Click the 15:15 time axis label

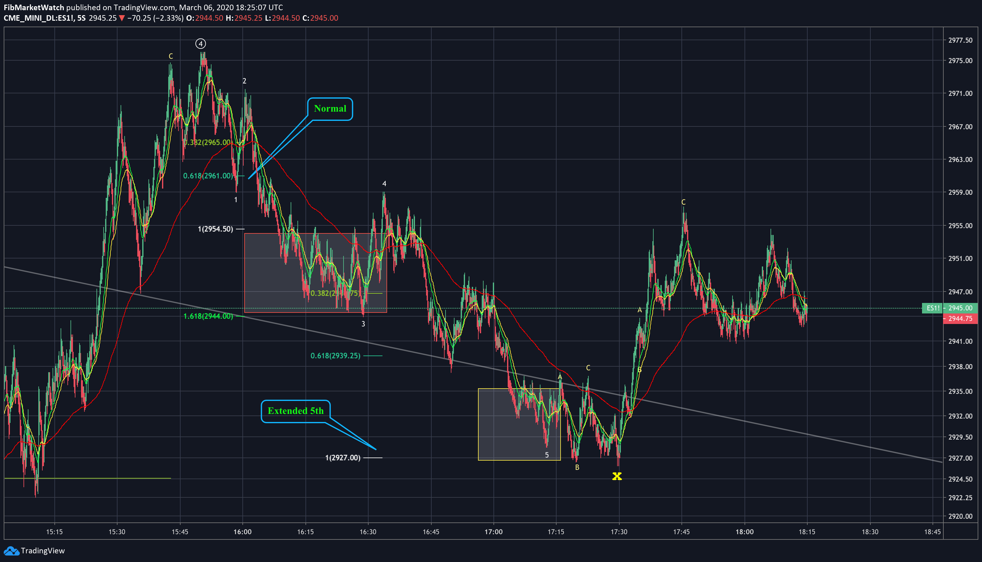54,532
